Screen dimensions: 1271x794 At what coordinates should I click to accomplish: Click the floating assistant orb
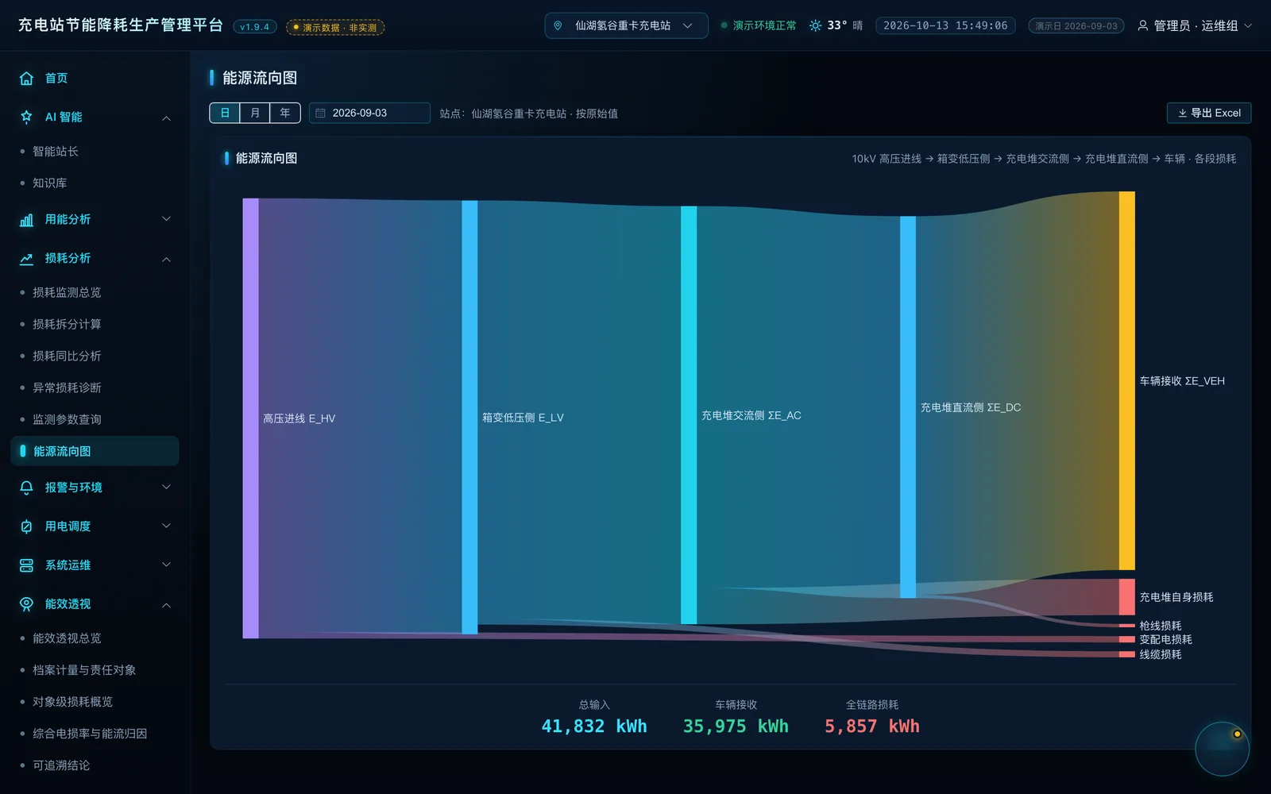coord(1222,749)
